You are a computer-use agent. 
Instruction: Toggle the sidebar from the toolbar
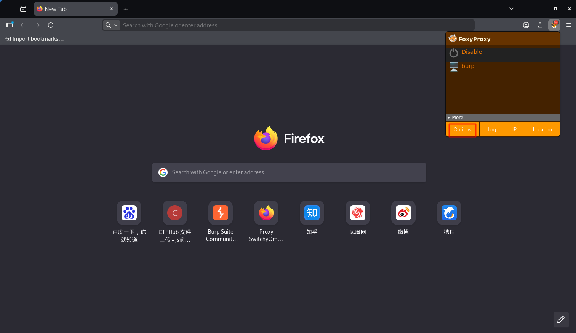[x=10, y=25]
